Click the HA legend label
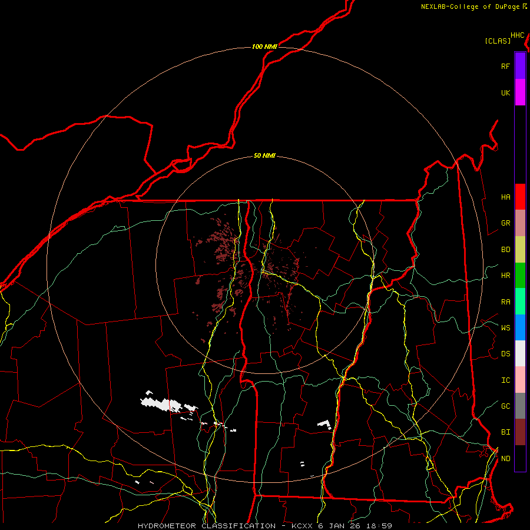Viewport: 530px width, 530px height. coord(506,197)
